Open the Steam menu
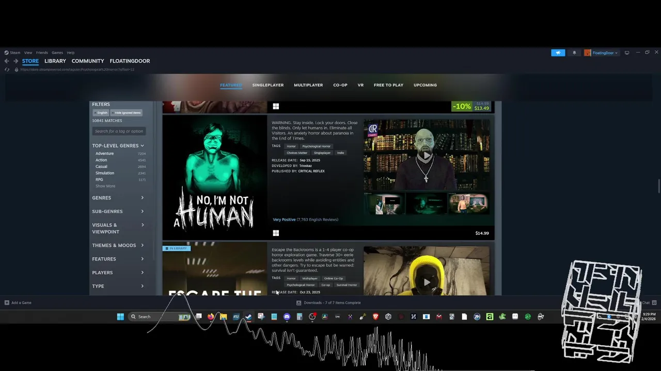 pyautogui.click(x=12, y=53)
